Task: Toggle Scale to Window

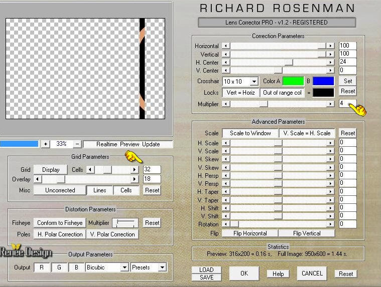Action: [250, 133]
